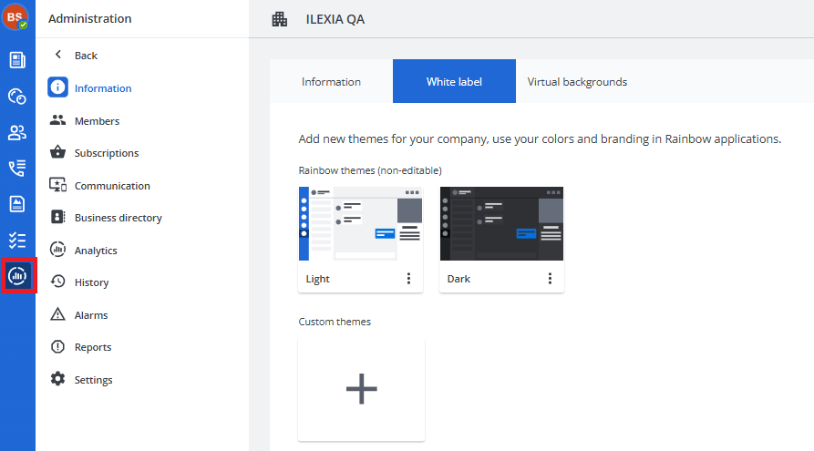Open Dark theme three-dot options menu
The image size is (814, 451).
click(550, 279)
